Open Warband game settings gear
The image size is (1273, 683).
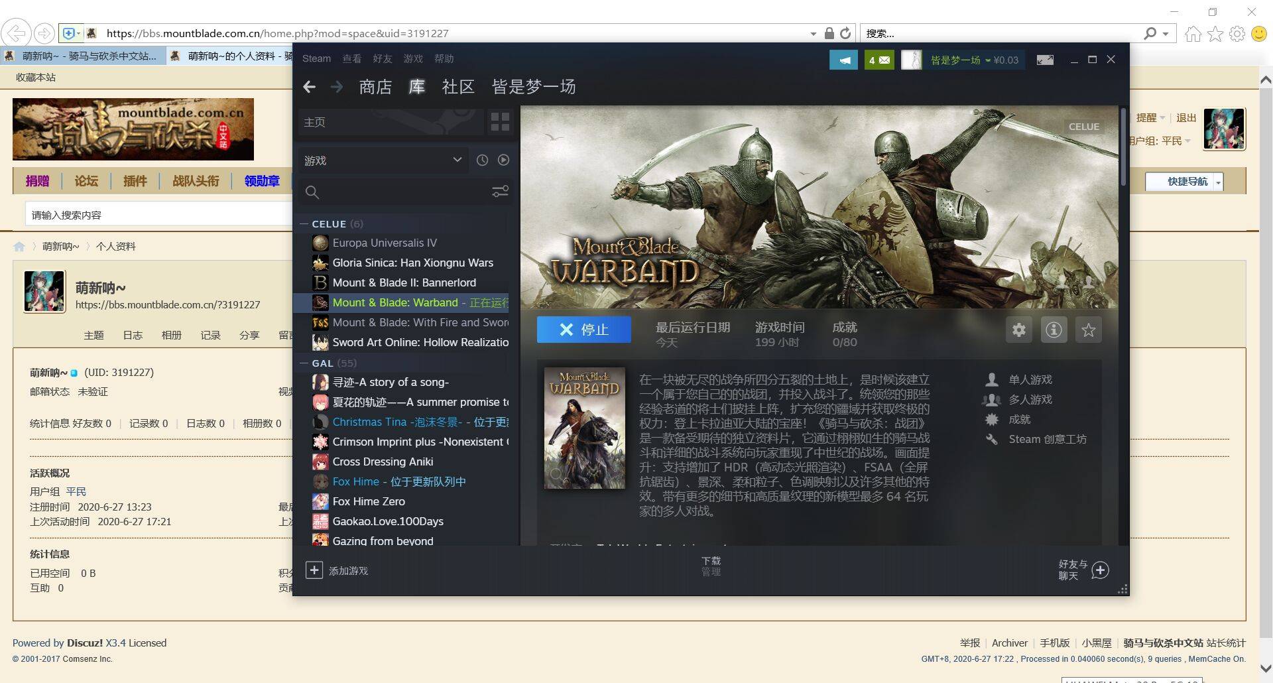coord(1019,330)
